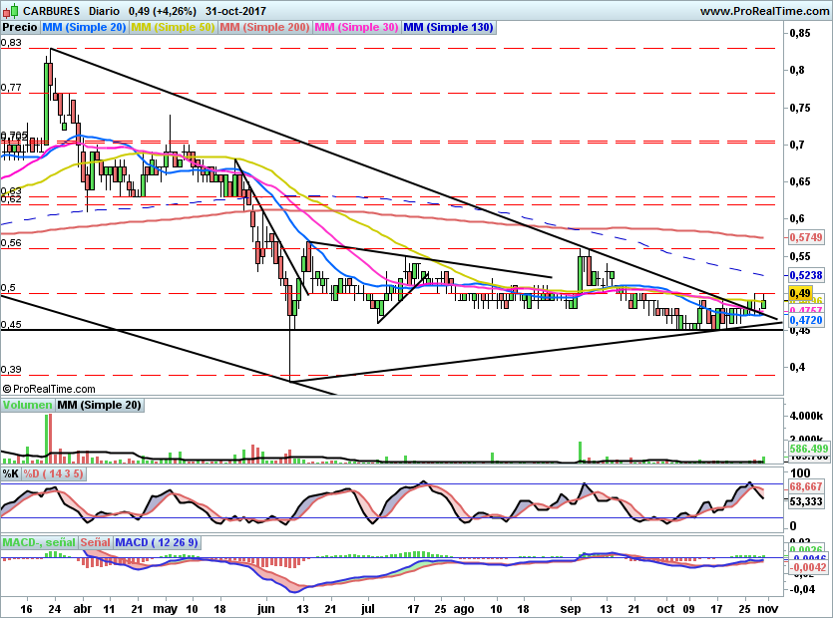Image resolution: width=833 pixels, height=618 pixels.
Task: Click MM (Simple 20) in volume panel
Action: click(99, 405)
